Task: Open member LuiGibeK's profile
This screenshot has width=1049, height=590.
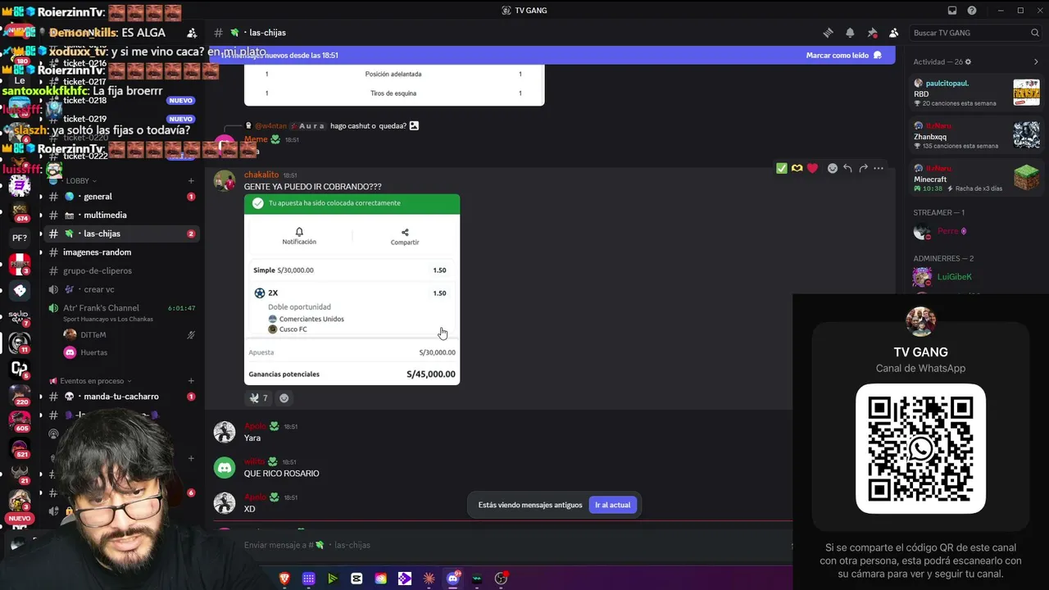Action: tap(977, 277)
